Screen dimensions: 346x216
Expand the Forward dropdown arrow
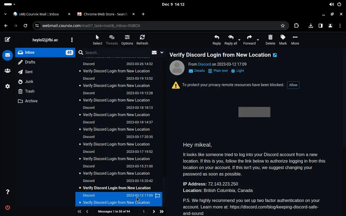pyautogui.click(x=258, y=40)
